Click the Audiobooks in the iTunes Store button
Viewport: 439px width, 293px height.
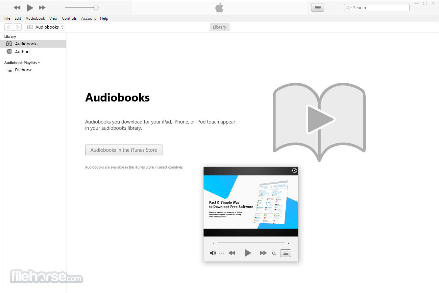click(x=124, y=150)
